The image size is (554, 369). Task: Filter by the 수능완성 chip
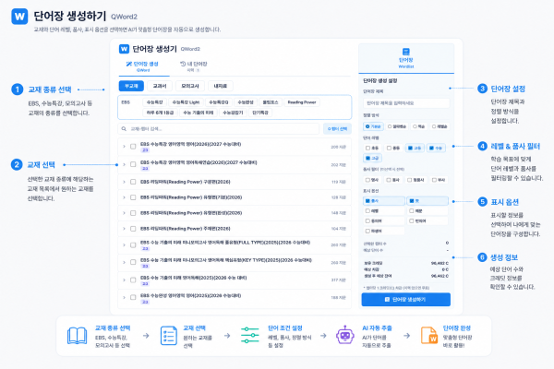click(x=246, y=102)
